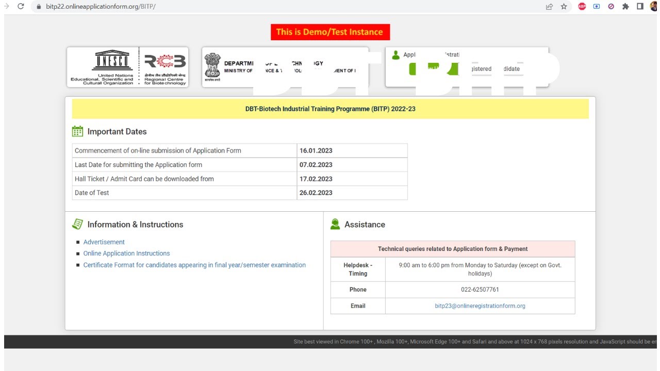The width and height of the screenshot is (660, 371).
Task: Focus the browser address bar URL
Action: [x=101, y=7]
